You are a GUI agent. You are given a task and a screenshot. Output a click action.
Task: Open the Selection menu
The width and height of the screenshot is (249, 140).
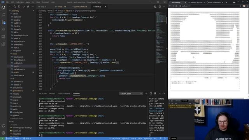pyautogui.click(x=20, y=2)
